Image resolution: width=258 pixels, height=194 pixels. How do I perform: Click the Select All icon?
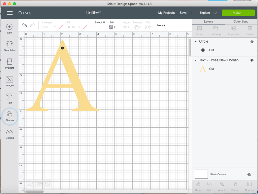click(x=100, y=27)
